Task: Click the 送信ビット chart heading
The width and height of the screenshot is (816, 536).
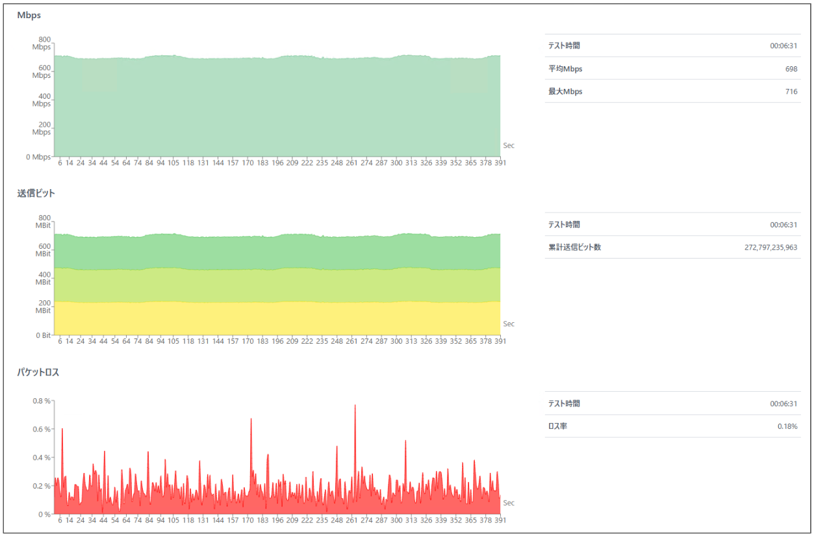Action: (x=36, y=194)
